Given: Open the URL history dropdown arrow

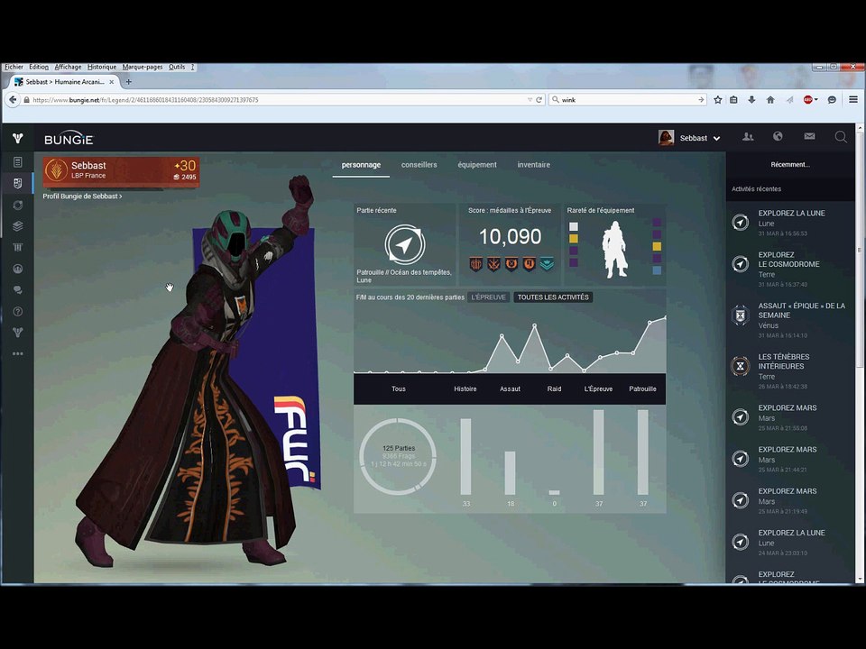Looking at the screenshot, I should click(530, 100).
